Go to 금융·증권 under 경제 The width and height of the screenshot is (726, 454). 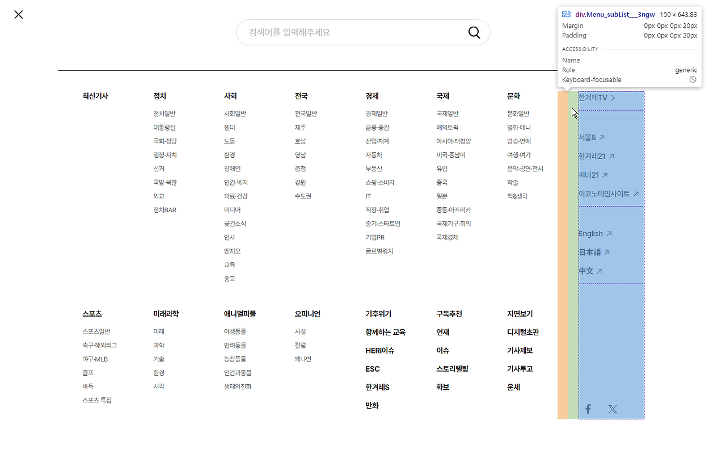click(377, 128)
